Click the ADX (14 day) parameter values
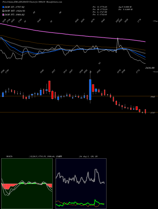This screenshot has width=158, height=209. click(88, 156)
